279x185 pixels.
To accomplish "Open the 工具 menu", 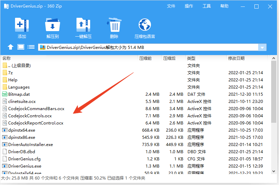I will click(207, 6).
